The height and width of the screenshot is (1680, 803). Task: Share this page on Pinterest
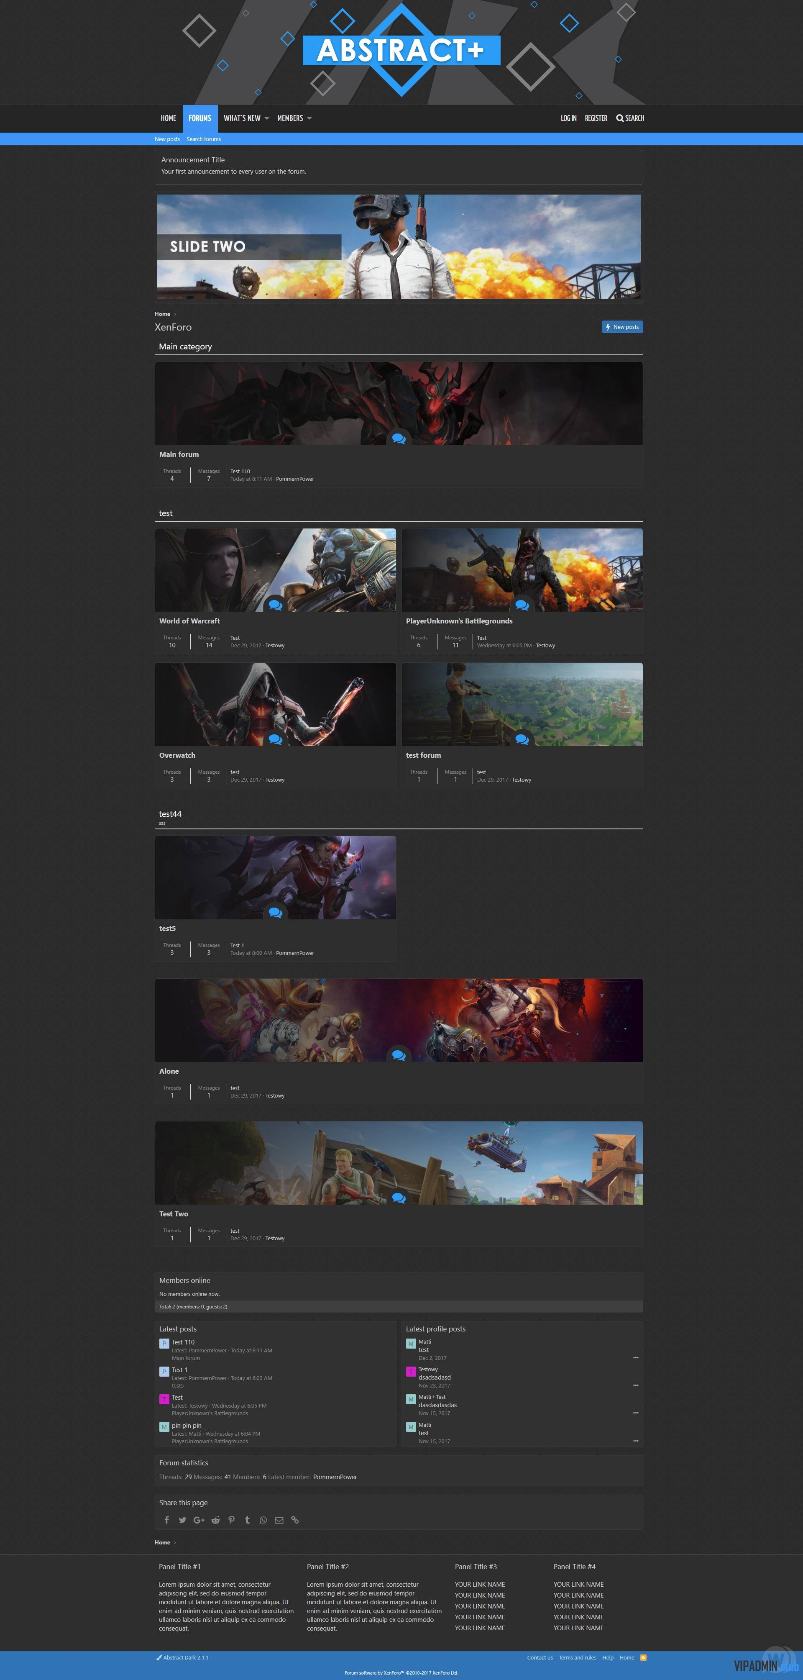point(231,1520)
